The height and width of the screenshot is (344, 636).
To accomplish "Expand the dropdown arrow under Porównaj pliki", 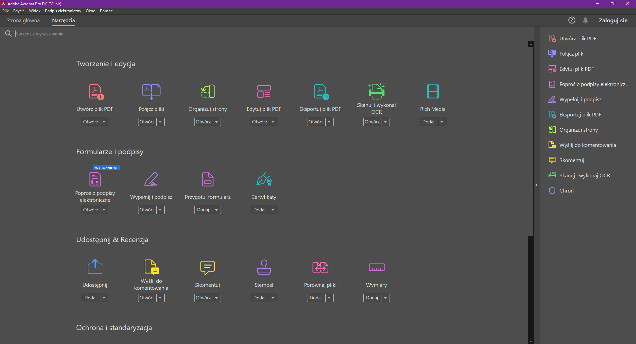I will pyautogui.click(x=329, y=298).
